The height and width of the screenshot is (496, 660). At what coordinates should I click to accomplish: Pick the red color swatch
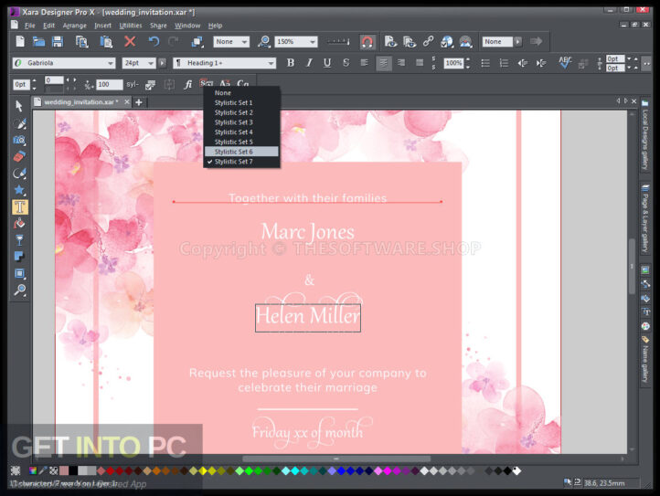pyautogui.click(x=111, y=470)
